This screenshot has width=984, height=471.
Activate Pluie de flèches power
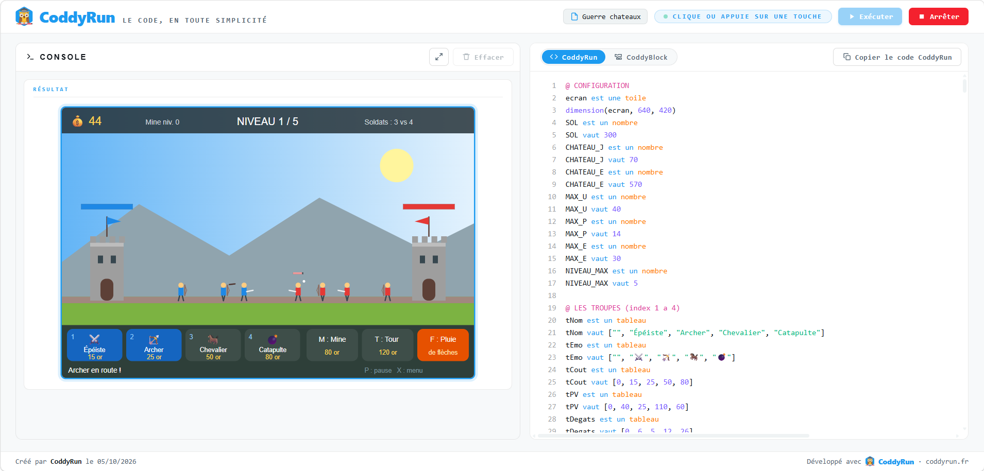pos(443,345)
